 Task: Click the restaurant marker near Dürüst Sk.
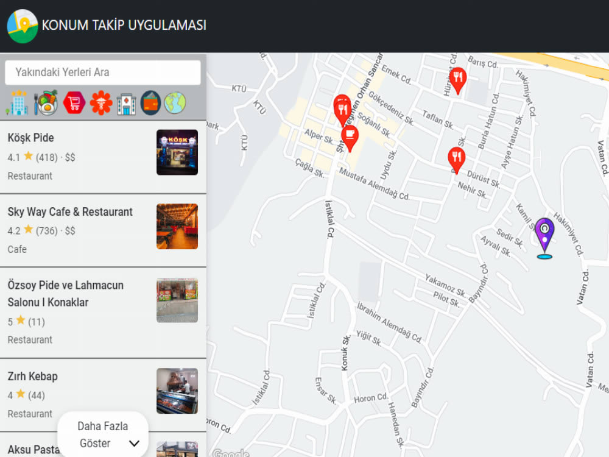coord(456,160)
